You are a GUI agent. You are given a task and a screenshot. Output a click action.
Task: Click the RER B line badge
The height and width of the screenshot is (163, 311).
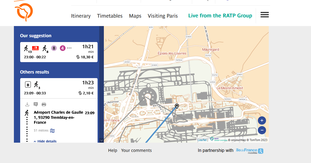(28, 84)
